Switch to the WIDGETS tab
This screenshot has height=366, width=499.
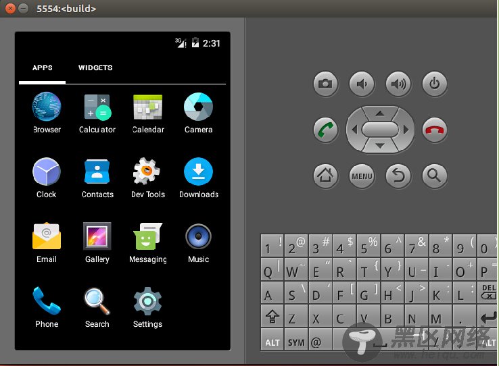pos(95,68)
